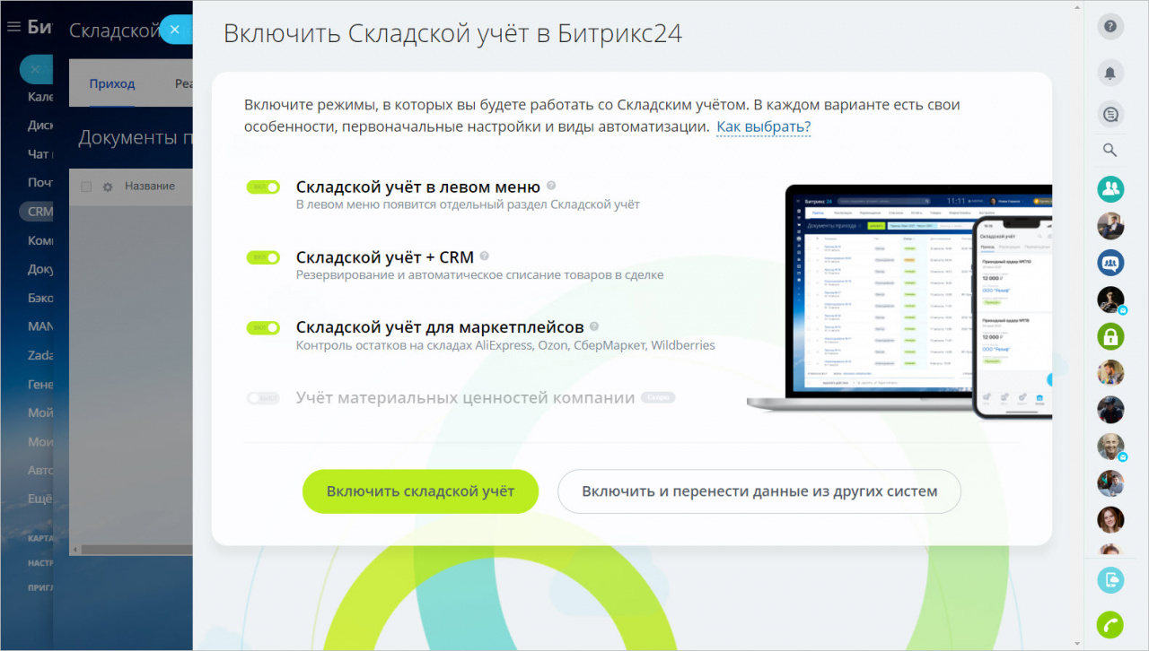This screenshot has width=1149, height=651.
Task: Open grid settings gear next to Название
Action: click(x=108, y=187)
